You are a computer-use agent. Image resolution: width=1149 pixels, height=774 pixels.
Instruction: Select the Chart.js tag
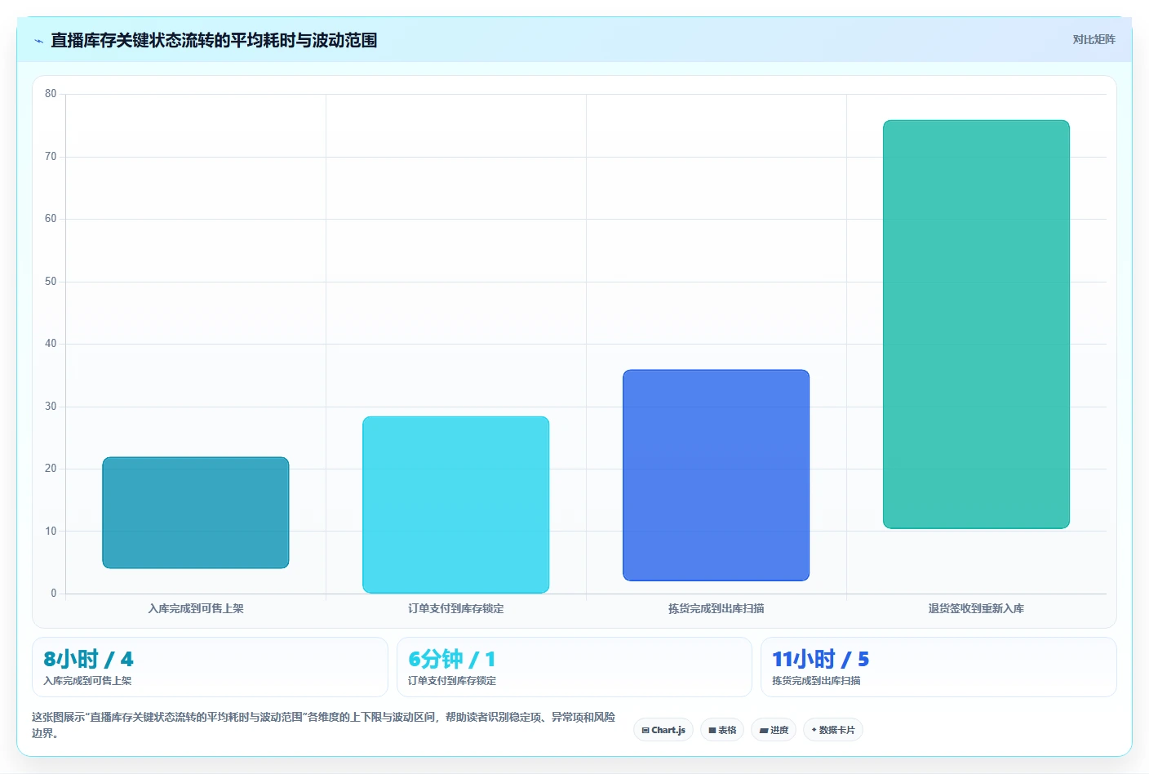coord(663,730)
